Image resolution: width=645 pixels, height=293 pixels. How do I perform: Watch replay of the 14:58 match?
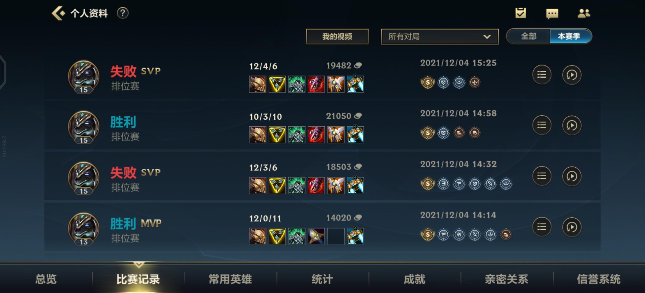(571, 125)
